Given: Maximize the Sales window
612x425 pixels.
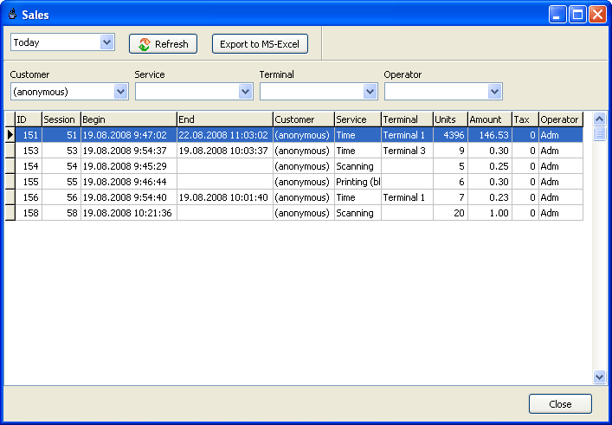Looking at the screenshot, I should 577,15.
